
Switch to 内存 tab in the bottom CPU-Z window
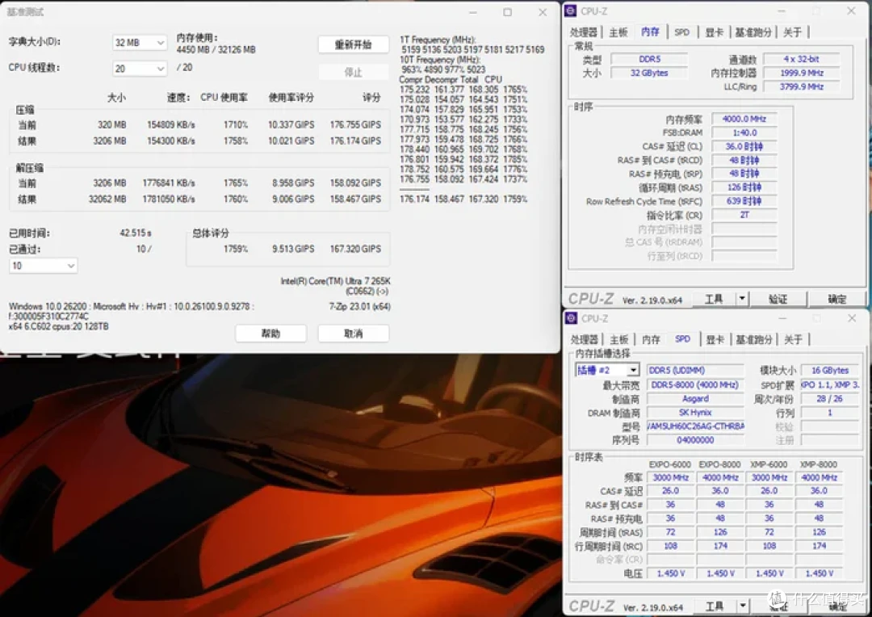[651, 339]
